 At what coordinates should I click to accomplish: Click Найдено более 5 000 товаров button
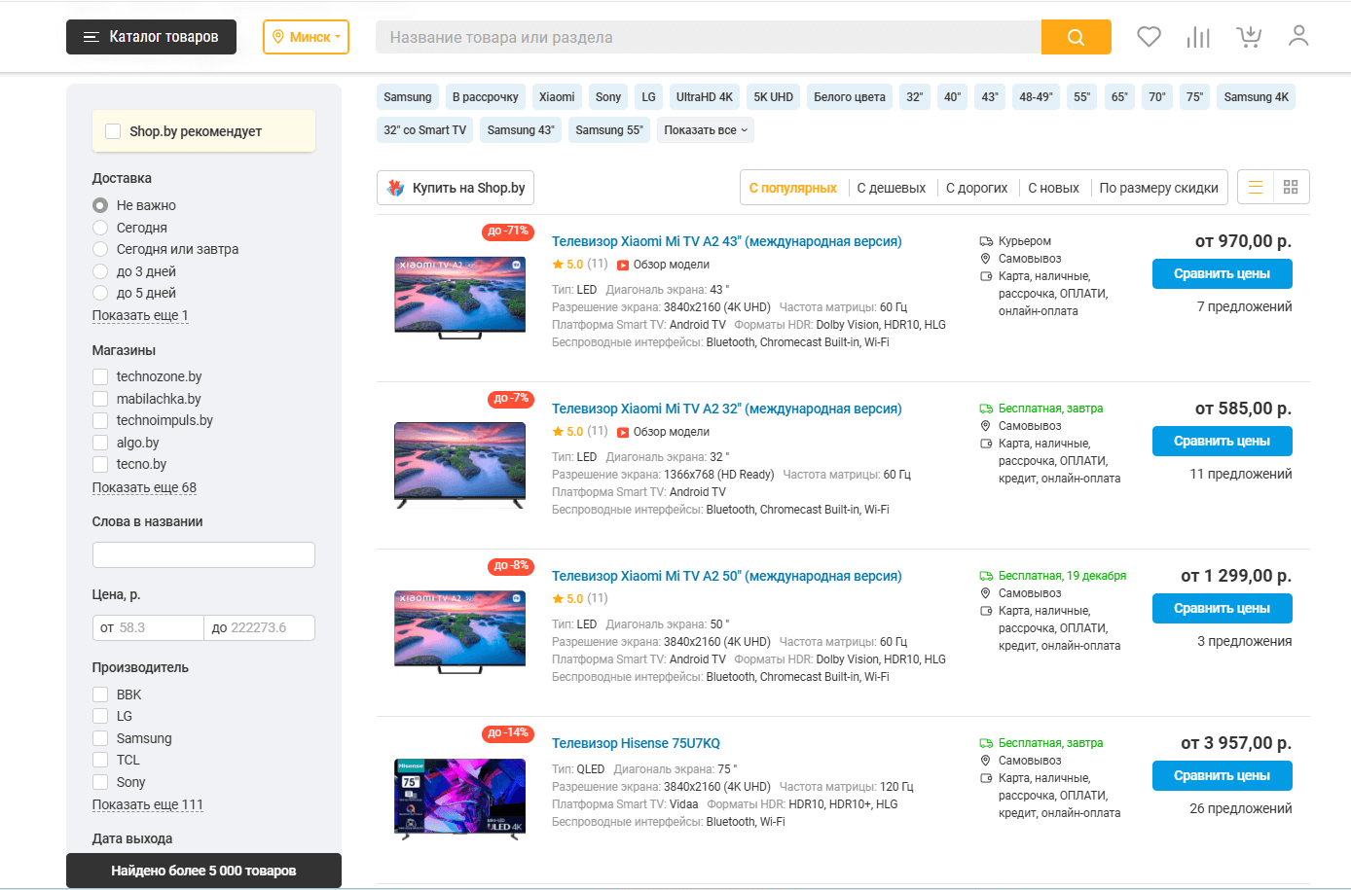click(203, 871)
